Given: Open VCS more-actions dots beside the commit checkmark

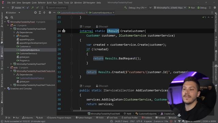Looking at the screenshot, I should click(42, 8).
